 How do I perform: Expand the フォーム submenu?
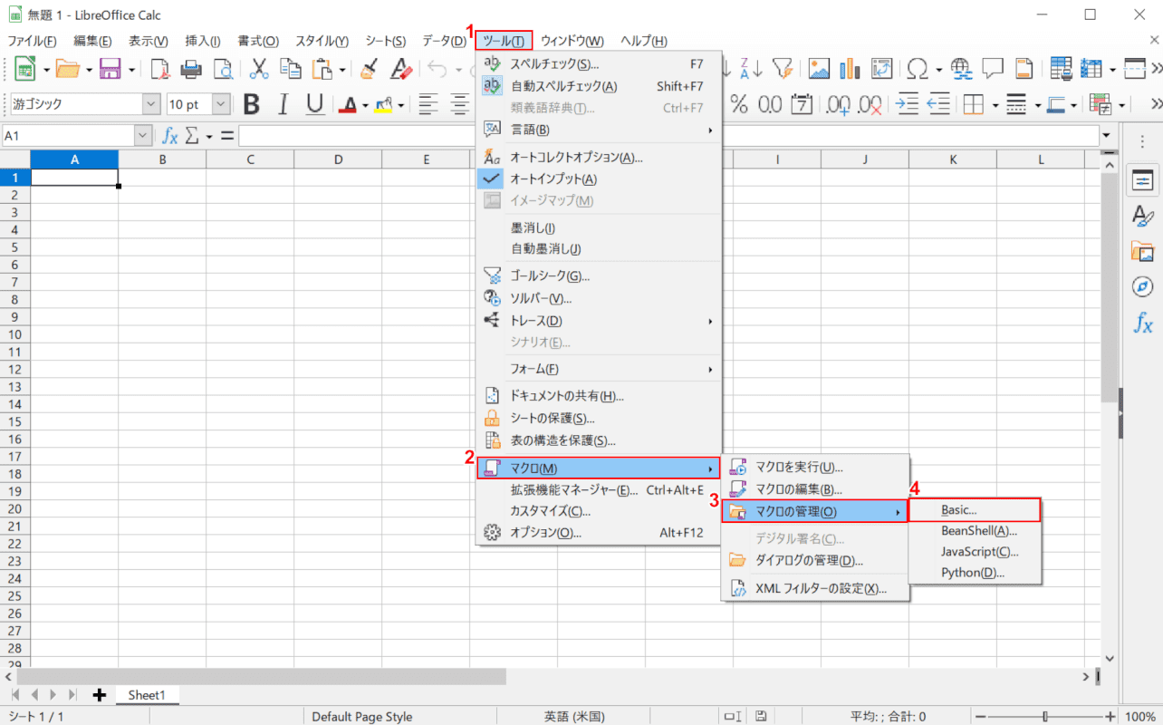pyautogui.click(x=599, y=369)
